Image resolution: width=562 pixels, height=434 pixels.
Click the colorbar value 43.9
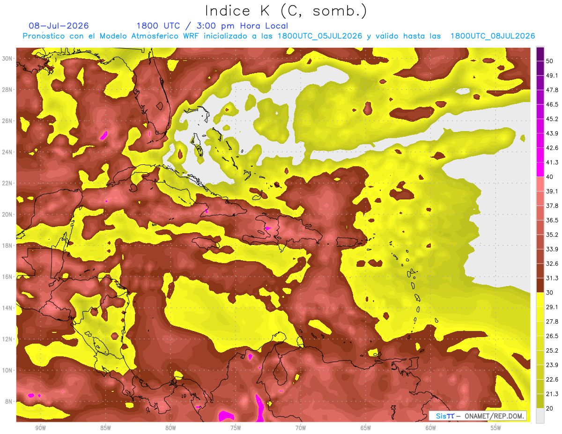(553, 133)
